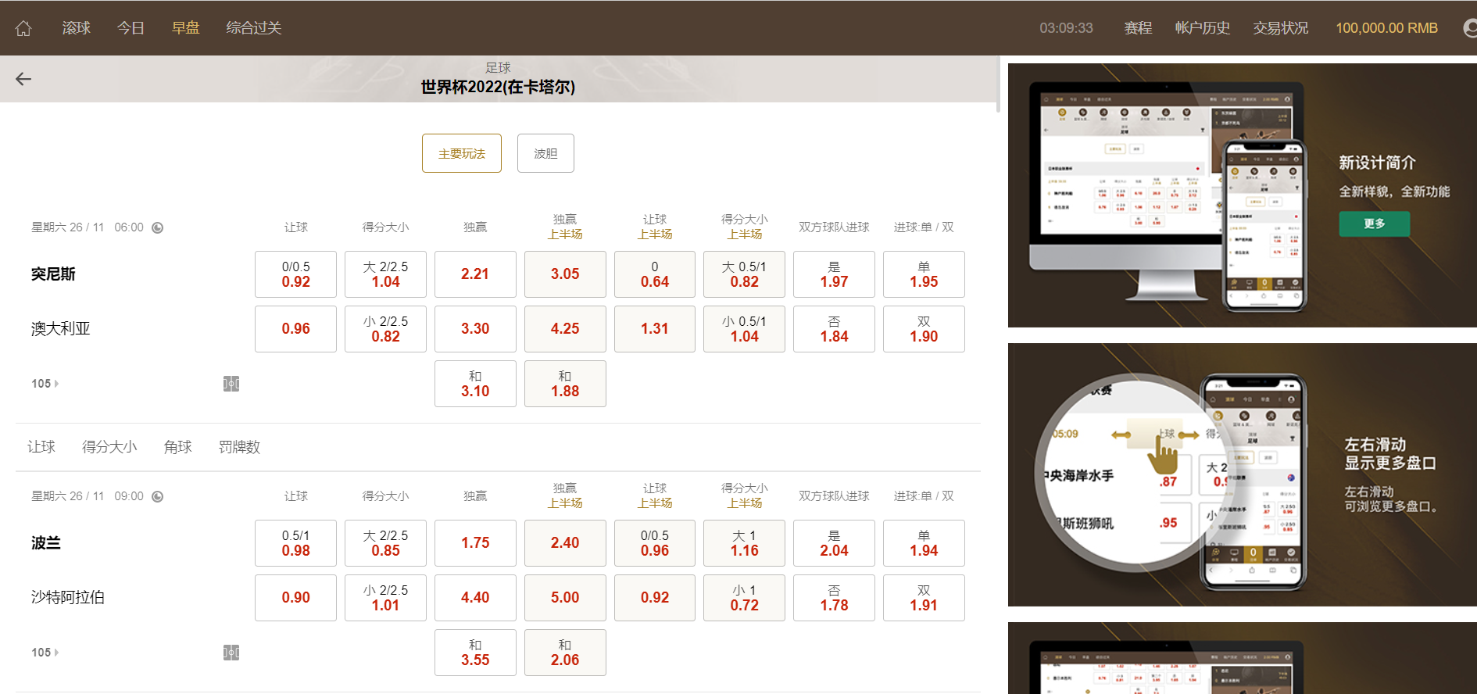Image resolution: width=1477 pixels, height=694 pixels.
Task: Click clock icon beside 06:00 match time
Action: tap(157, 227)
